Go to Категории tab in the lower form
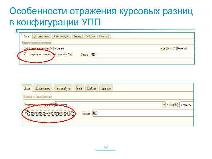Screen dimensions: 212x159 coord(106,88)
